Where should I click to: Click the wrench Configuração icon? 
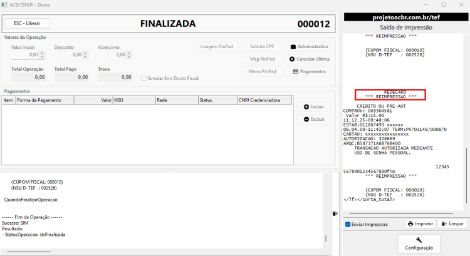click(419, 240)
